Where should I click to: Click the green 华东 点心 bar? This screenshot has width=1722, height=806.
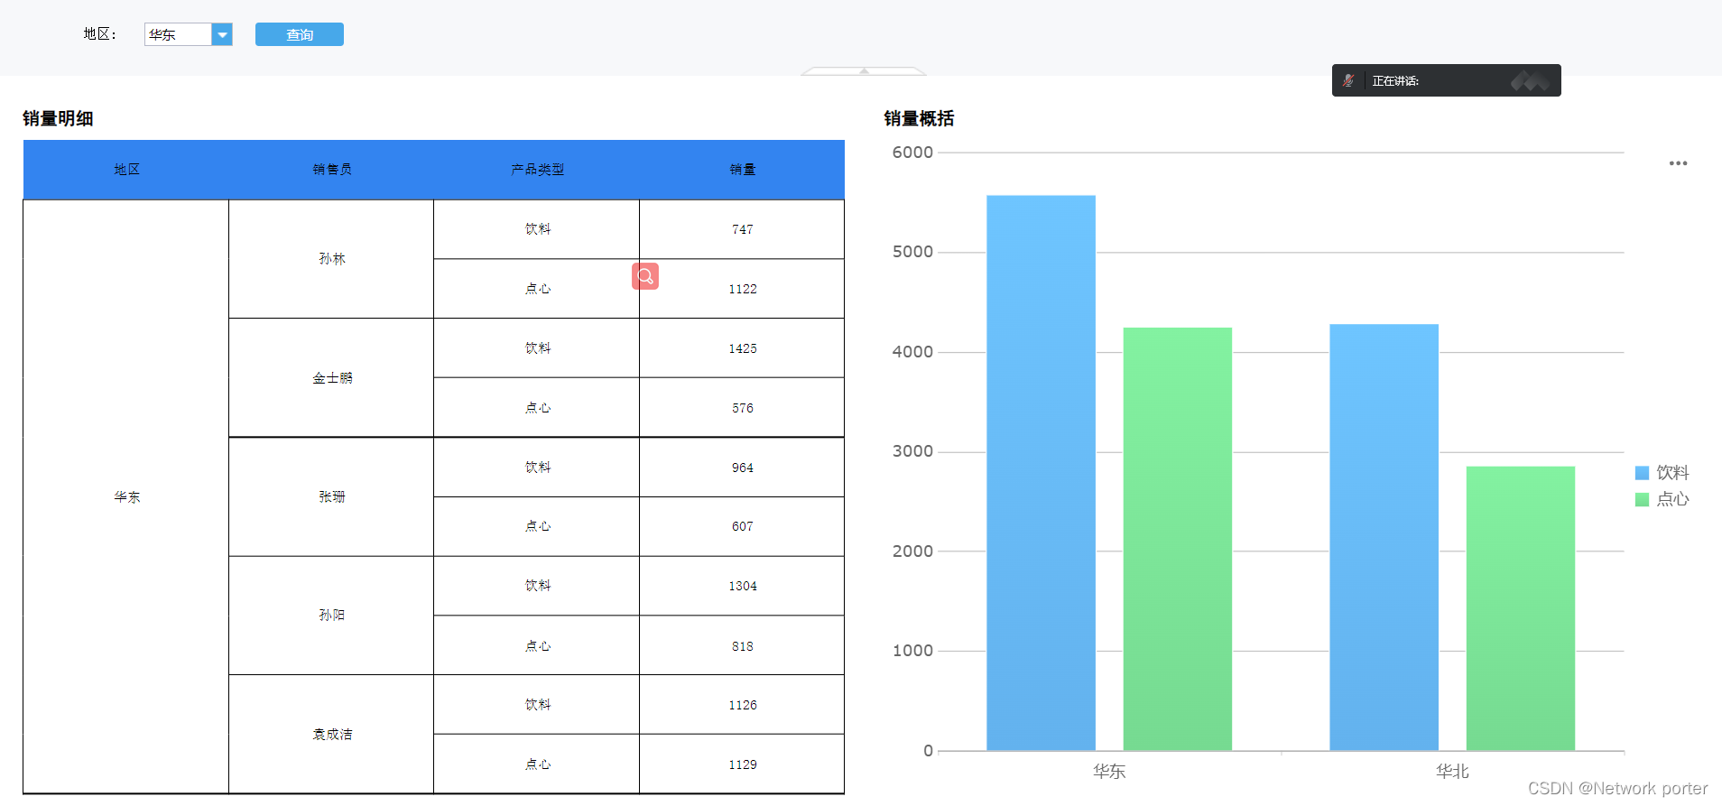pyautogui.click(x=1177, y=539)
